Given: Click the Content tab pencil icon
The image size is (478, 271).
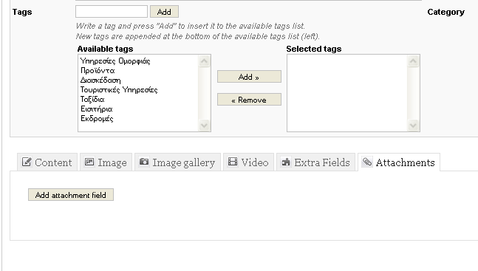Looking at the screenshot, I should [x=27, y=162].
